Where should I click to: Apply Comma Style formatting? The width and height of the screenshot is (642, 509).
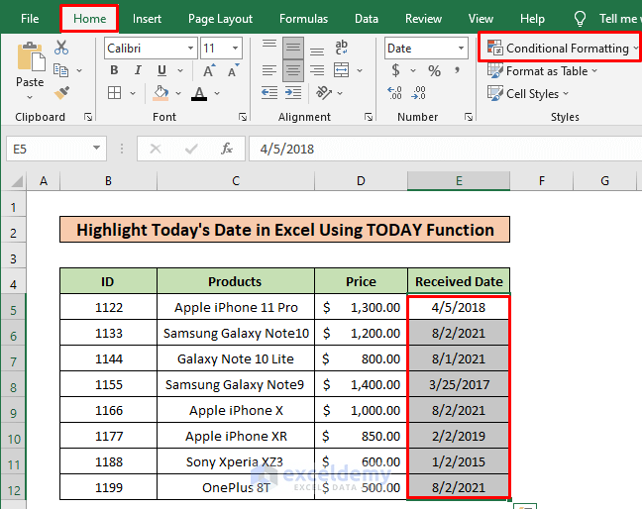coord(457,70)
